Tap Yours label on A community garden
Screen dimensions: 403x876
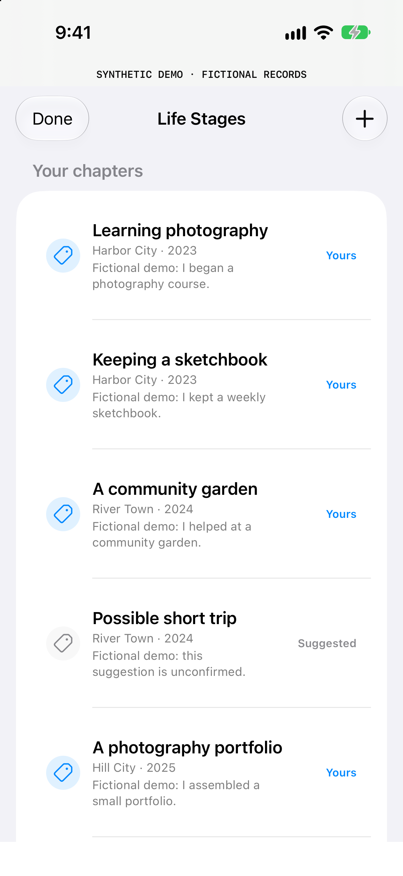[341, 514]
